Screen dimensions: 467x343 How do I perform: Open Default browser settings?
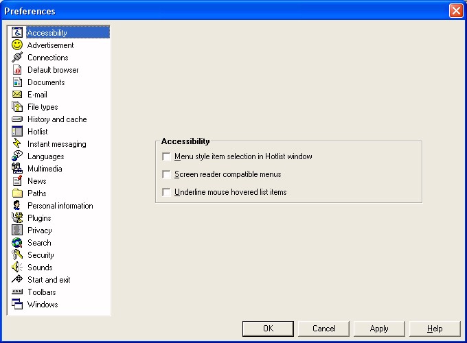click(x=53, y=70)
